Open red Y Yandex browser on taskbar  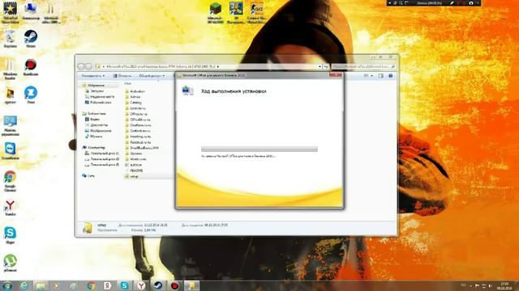click(141, 285)
